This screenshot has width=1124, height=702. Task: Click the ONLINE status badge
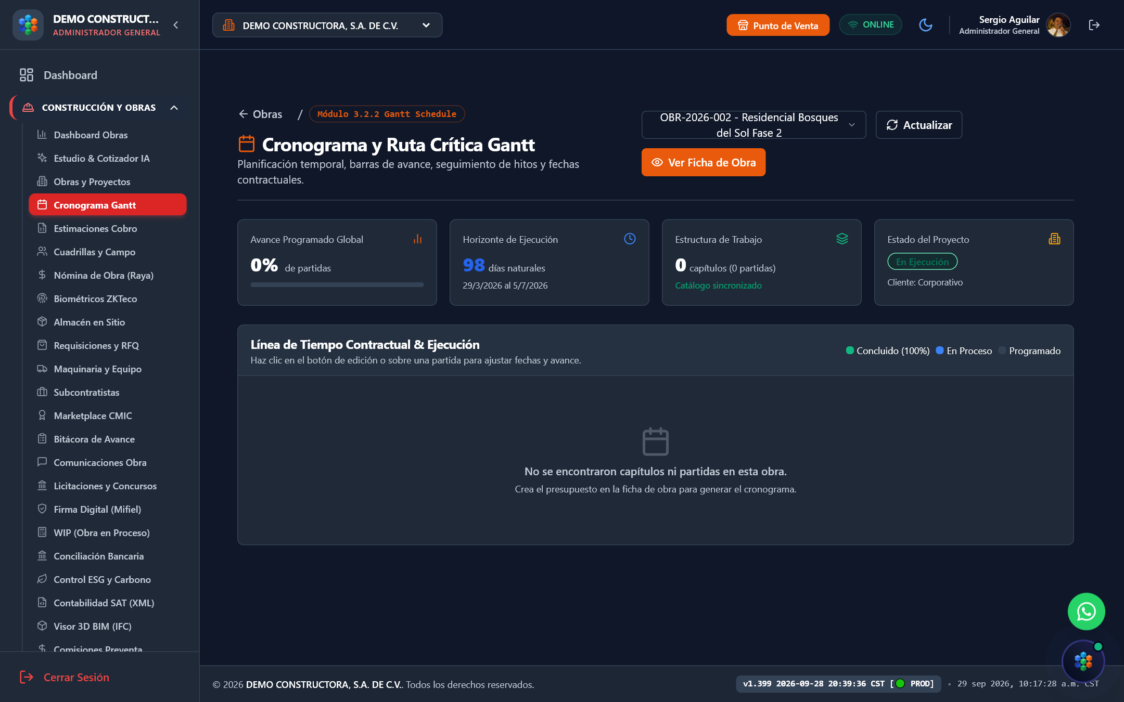pyautogui.click(x=871, y=25)
